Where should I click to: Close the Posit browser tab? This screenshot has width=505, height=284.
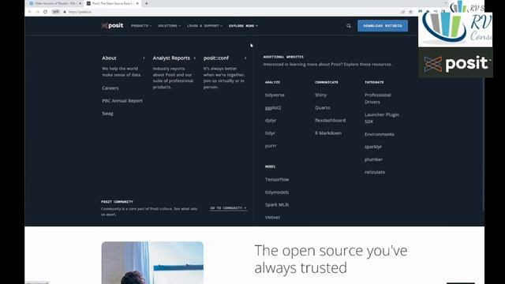point(137,3)
